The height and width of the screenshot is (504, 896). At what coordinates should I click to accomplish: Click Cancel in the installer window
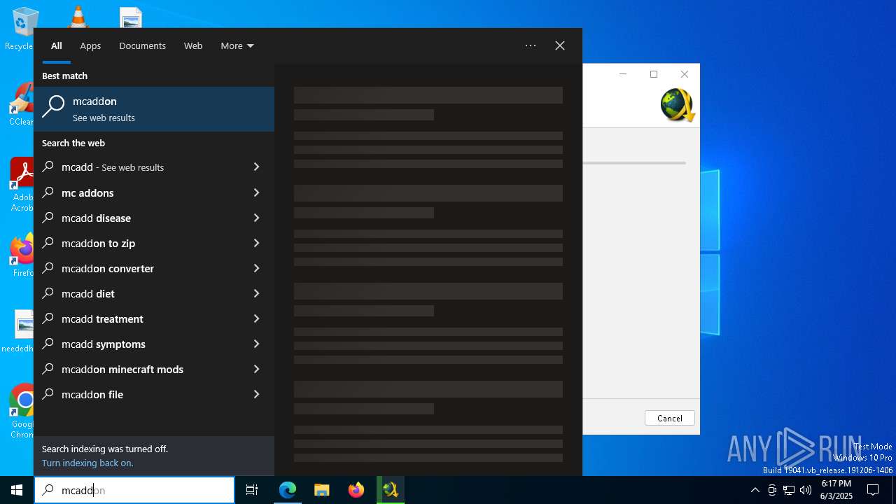pos(670,418)
